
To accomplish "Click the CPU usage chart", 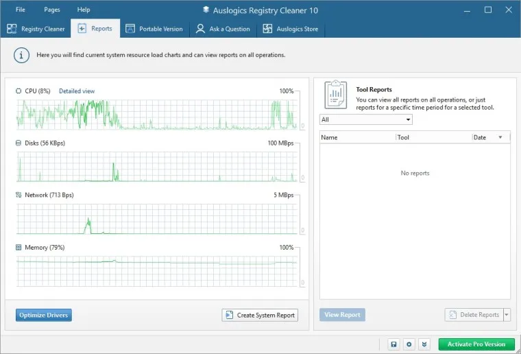I will pyautogui.click(x=156, y=115).
